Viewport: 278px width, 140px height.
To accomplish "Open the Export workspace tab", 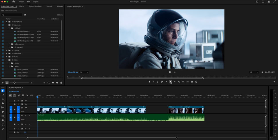I will pos(36,2).
